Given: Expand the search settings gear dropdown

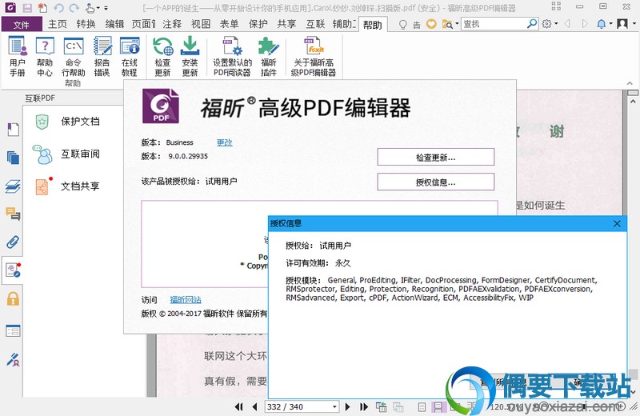Looking at the screenshot, I should click(x=556, y=24).
